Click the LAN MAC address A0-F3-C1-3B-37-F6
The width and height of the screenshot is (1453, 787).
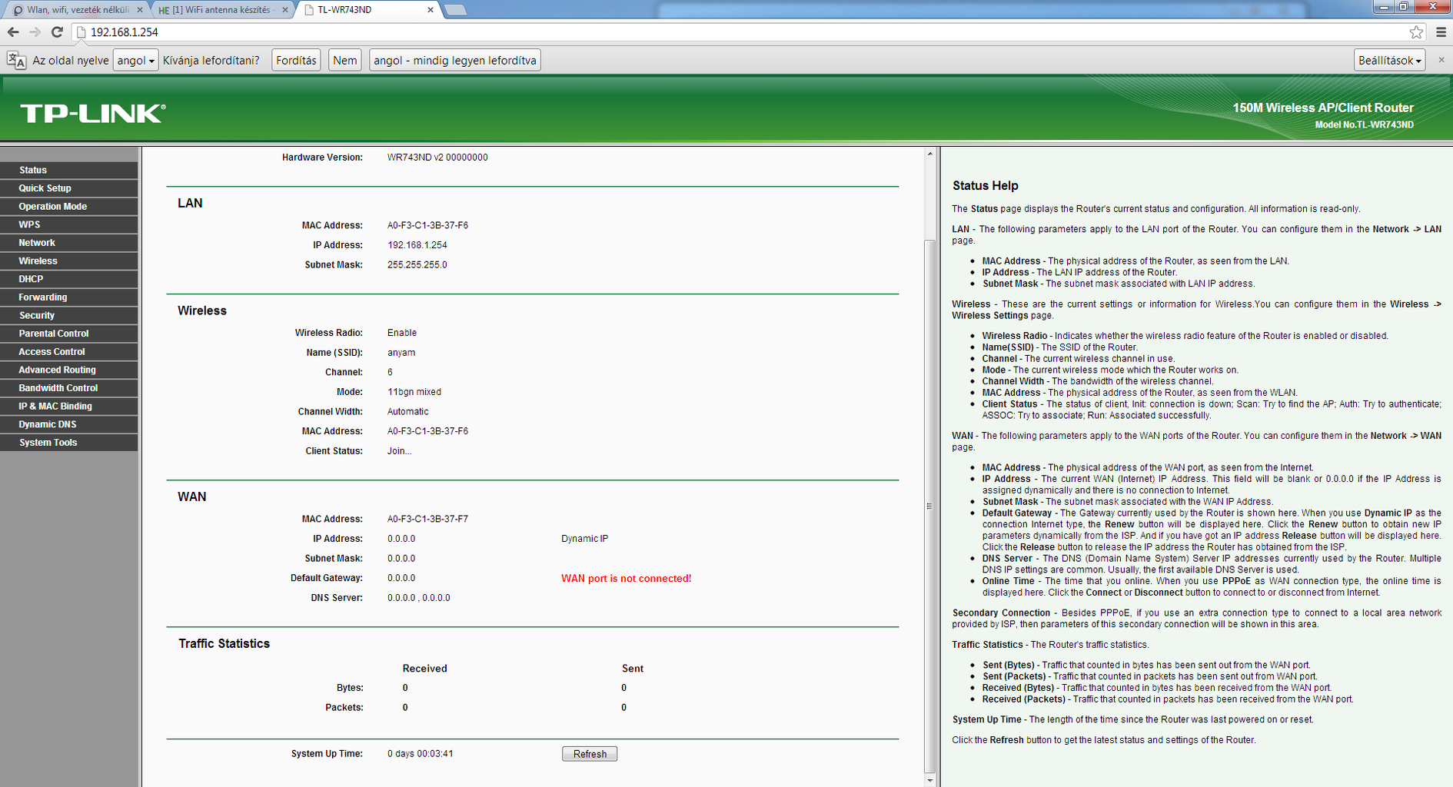427,226
